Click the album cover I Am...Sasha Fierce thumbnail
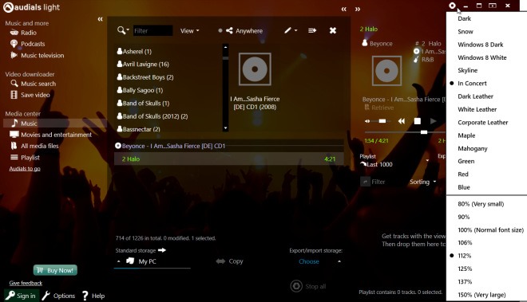 255,69
